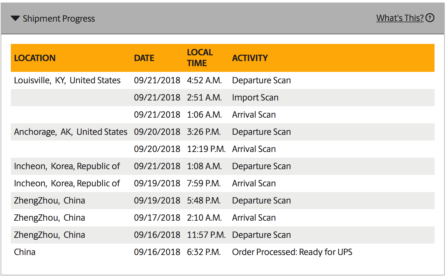This screenshot has width=446, height=276.
Task: Click Order Processed: Ready for UPS
Action: [x=292, y=252]
